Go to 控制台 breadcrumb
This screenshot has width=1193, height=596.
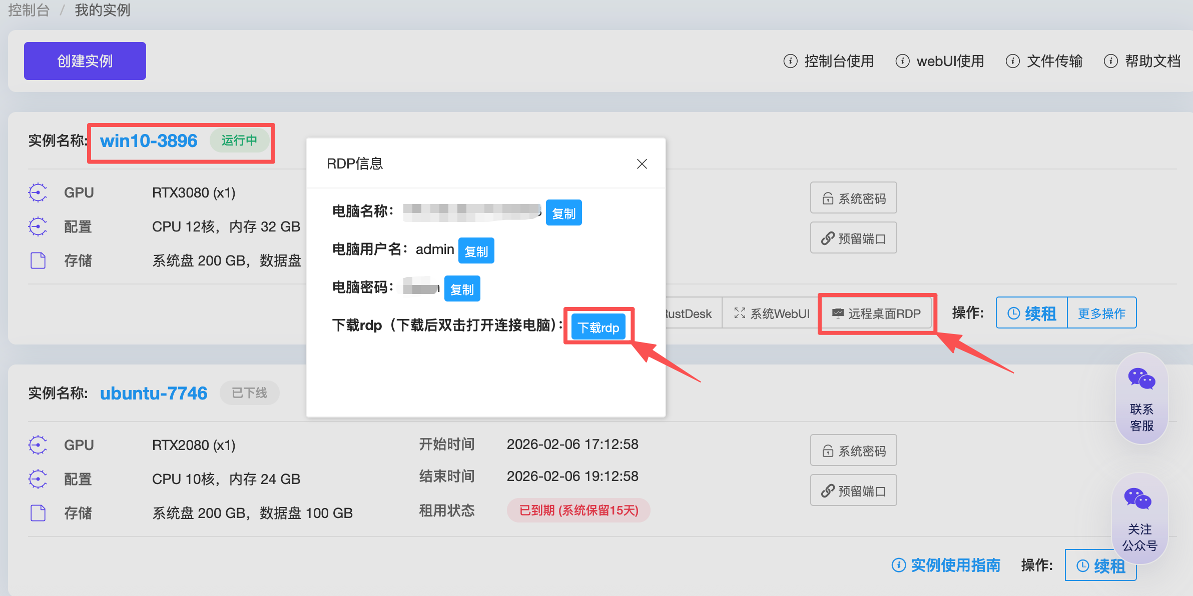pyautogui.click(x=29, y=10)
